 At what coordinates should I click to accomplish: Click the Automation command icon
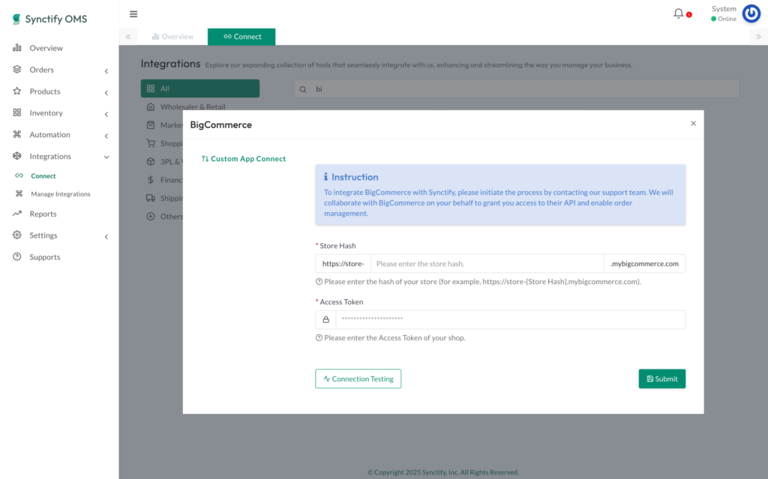point(17,134)
